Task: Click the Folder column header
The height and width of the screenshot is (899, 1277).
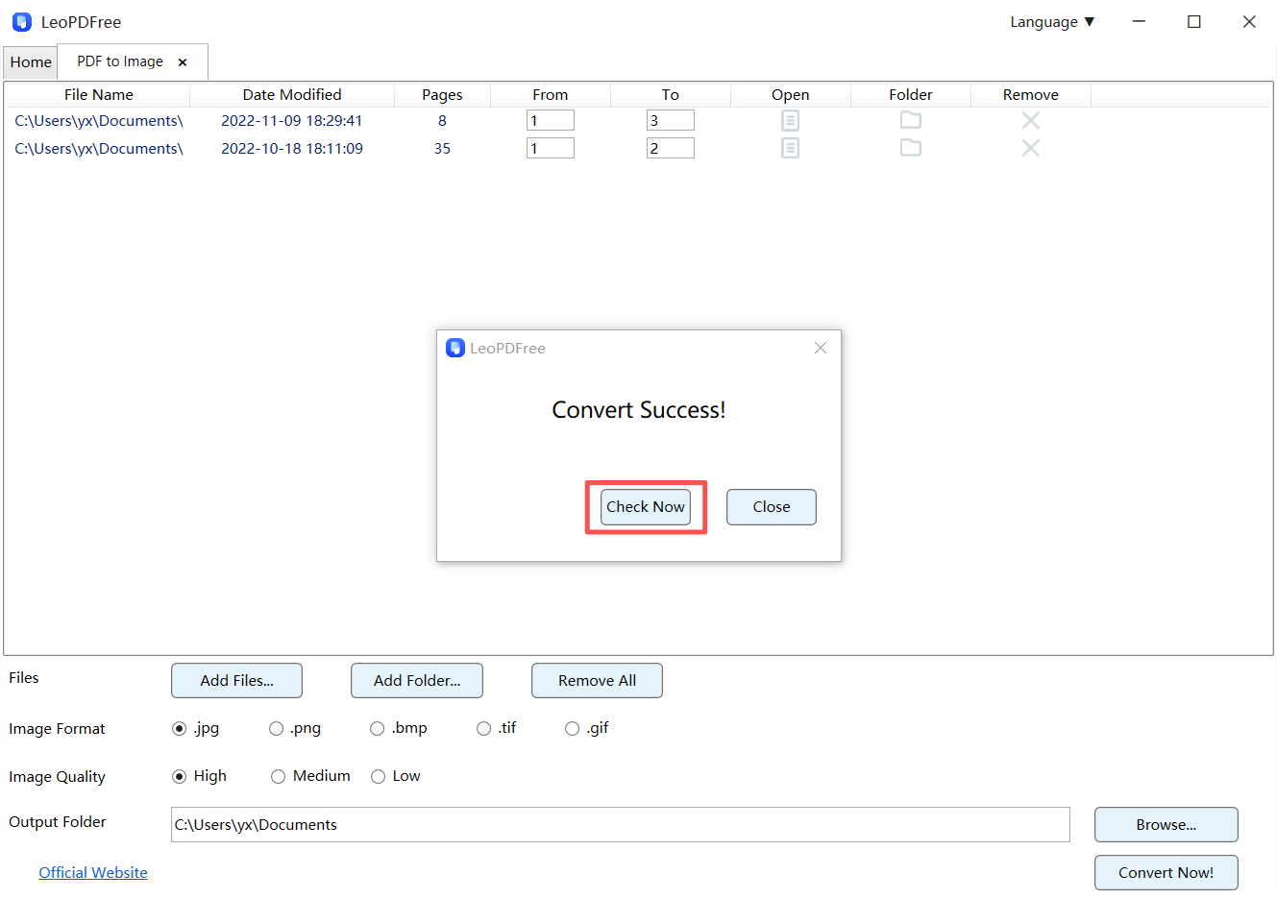Action: tap(911, 95)
